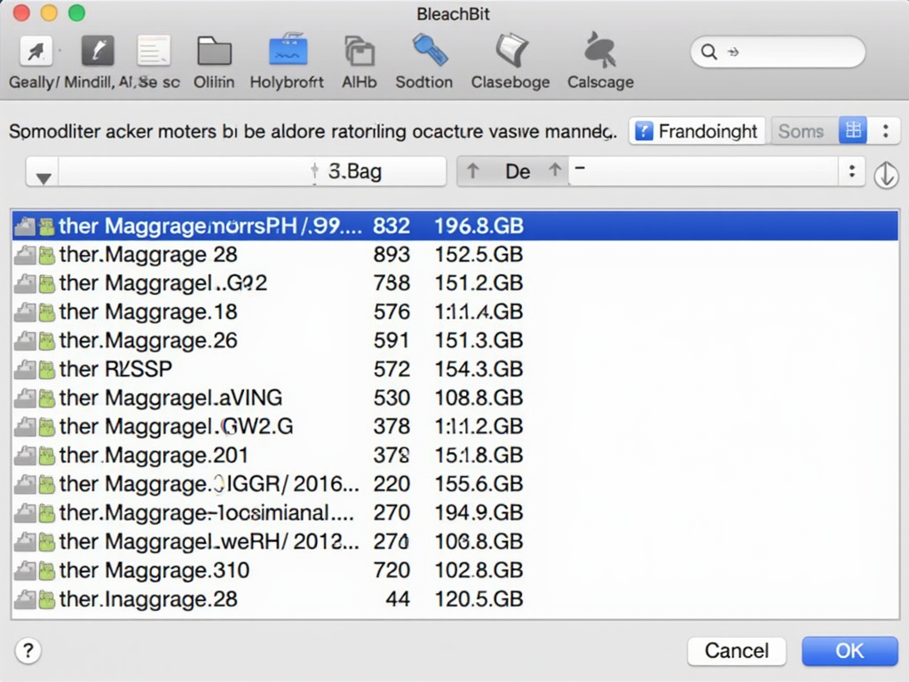Select the ther.Maggrage-locsimianal row
909x682 pixels.
coord(455,512)
